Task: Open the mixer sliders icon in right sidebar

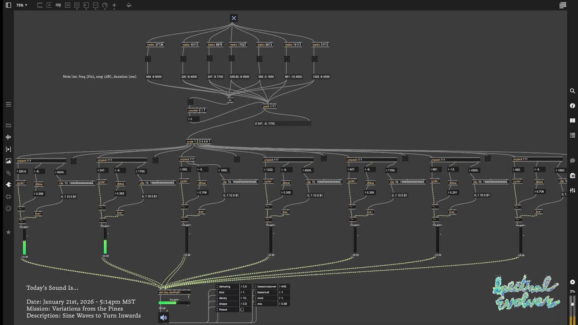Action: pyautogui.click(x=573, y=190)
